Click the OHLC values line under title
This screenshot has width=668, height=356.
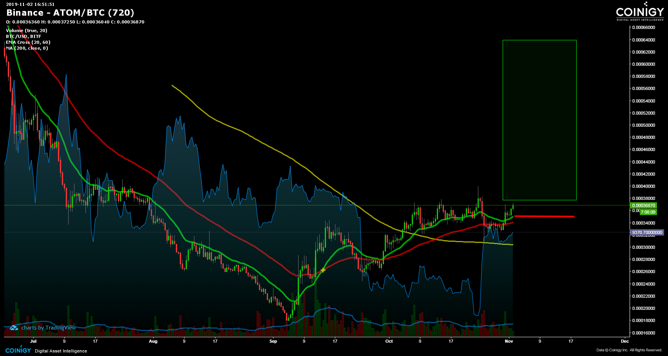pyautogui.click(x=75, y=22)
